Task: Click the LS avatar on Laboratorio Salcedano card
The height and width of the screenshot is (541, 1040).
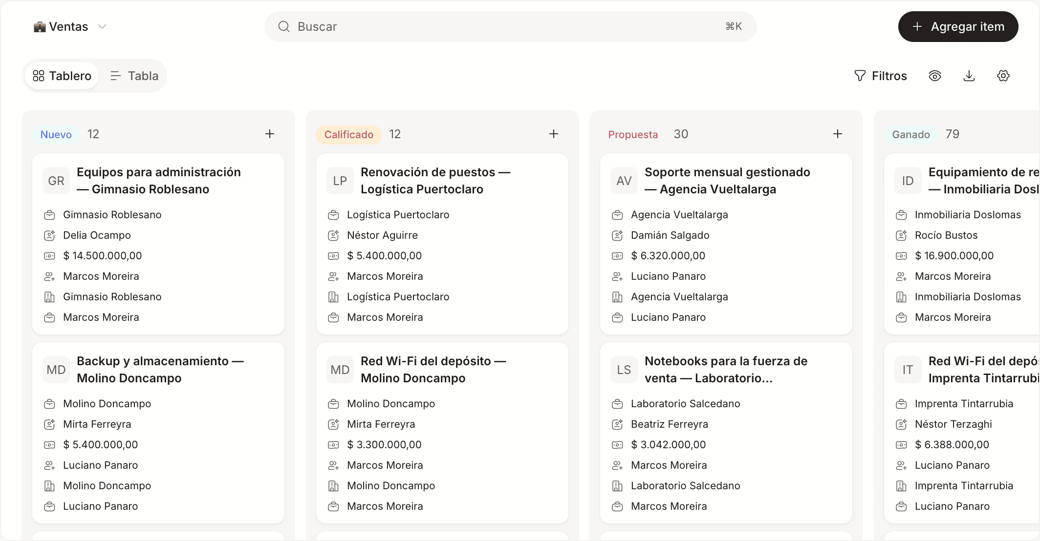Action: tap(624, 370)
